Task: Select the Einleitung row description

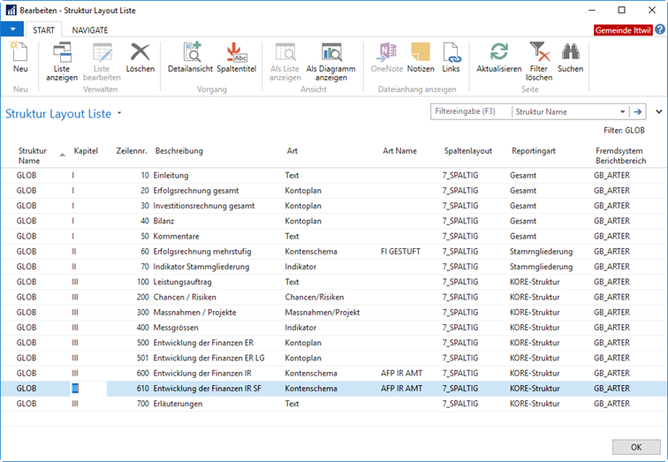Action: [x=171, y=175]
